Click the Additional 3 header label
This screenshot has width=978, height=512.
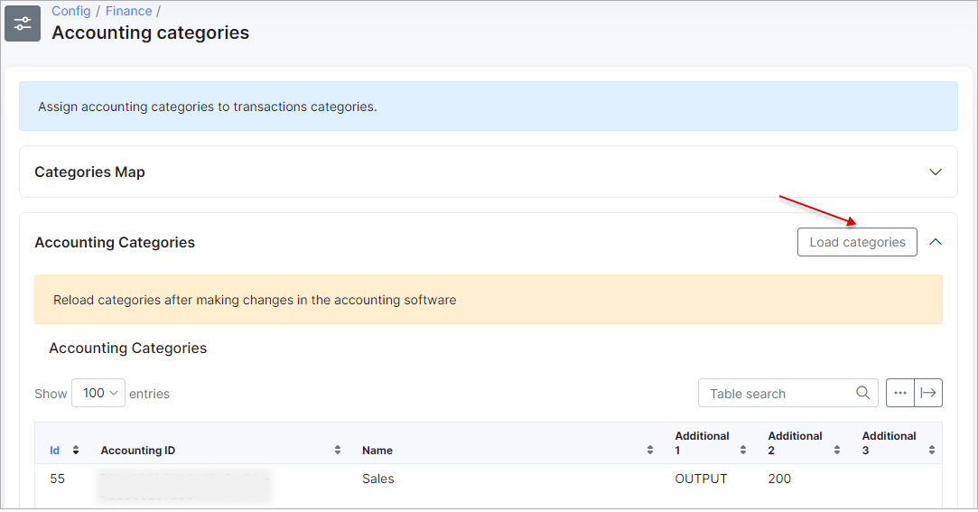pyautogui.click(x=889, y=442)
